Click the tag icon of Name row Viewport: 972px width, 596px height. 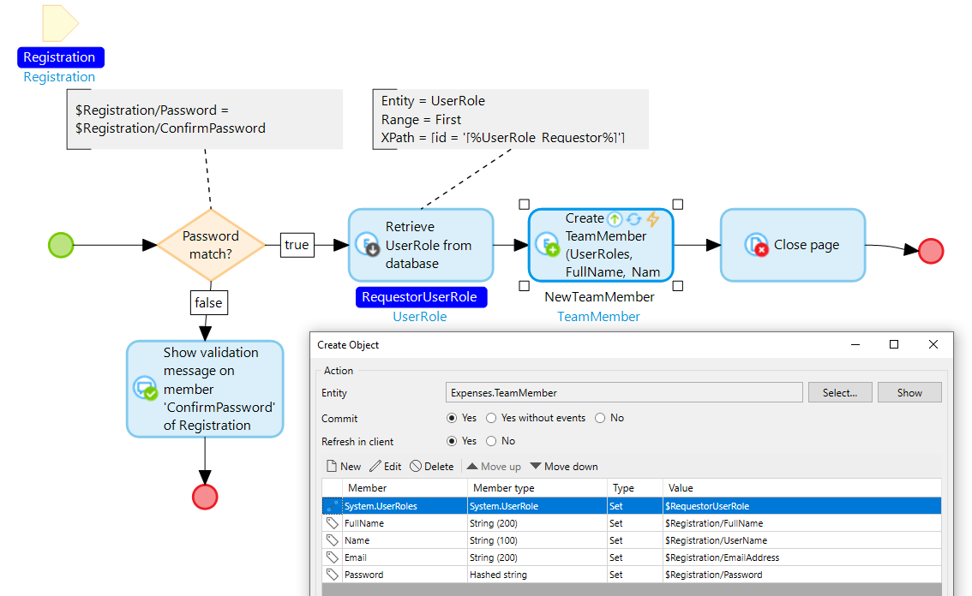pyautogui.click(x=333, y=540)
